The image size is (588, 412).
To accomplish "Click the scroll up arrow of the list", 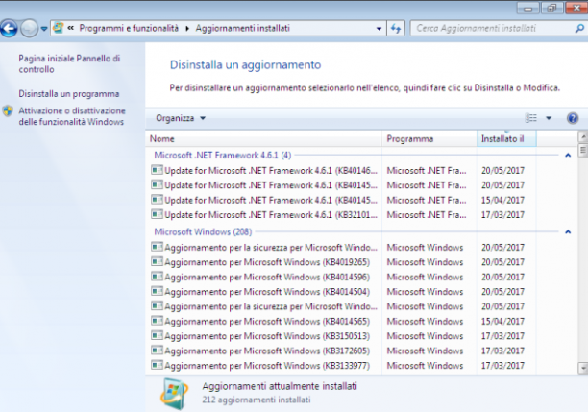I will (x=583, y=136).
